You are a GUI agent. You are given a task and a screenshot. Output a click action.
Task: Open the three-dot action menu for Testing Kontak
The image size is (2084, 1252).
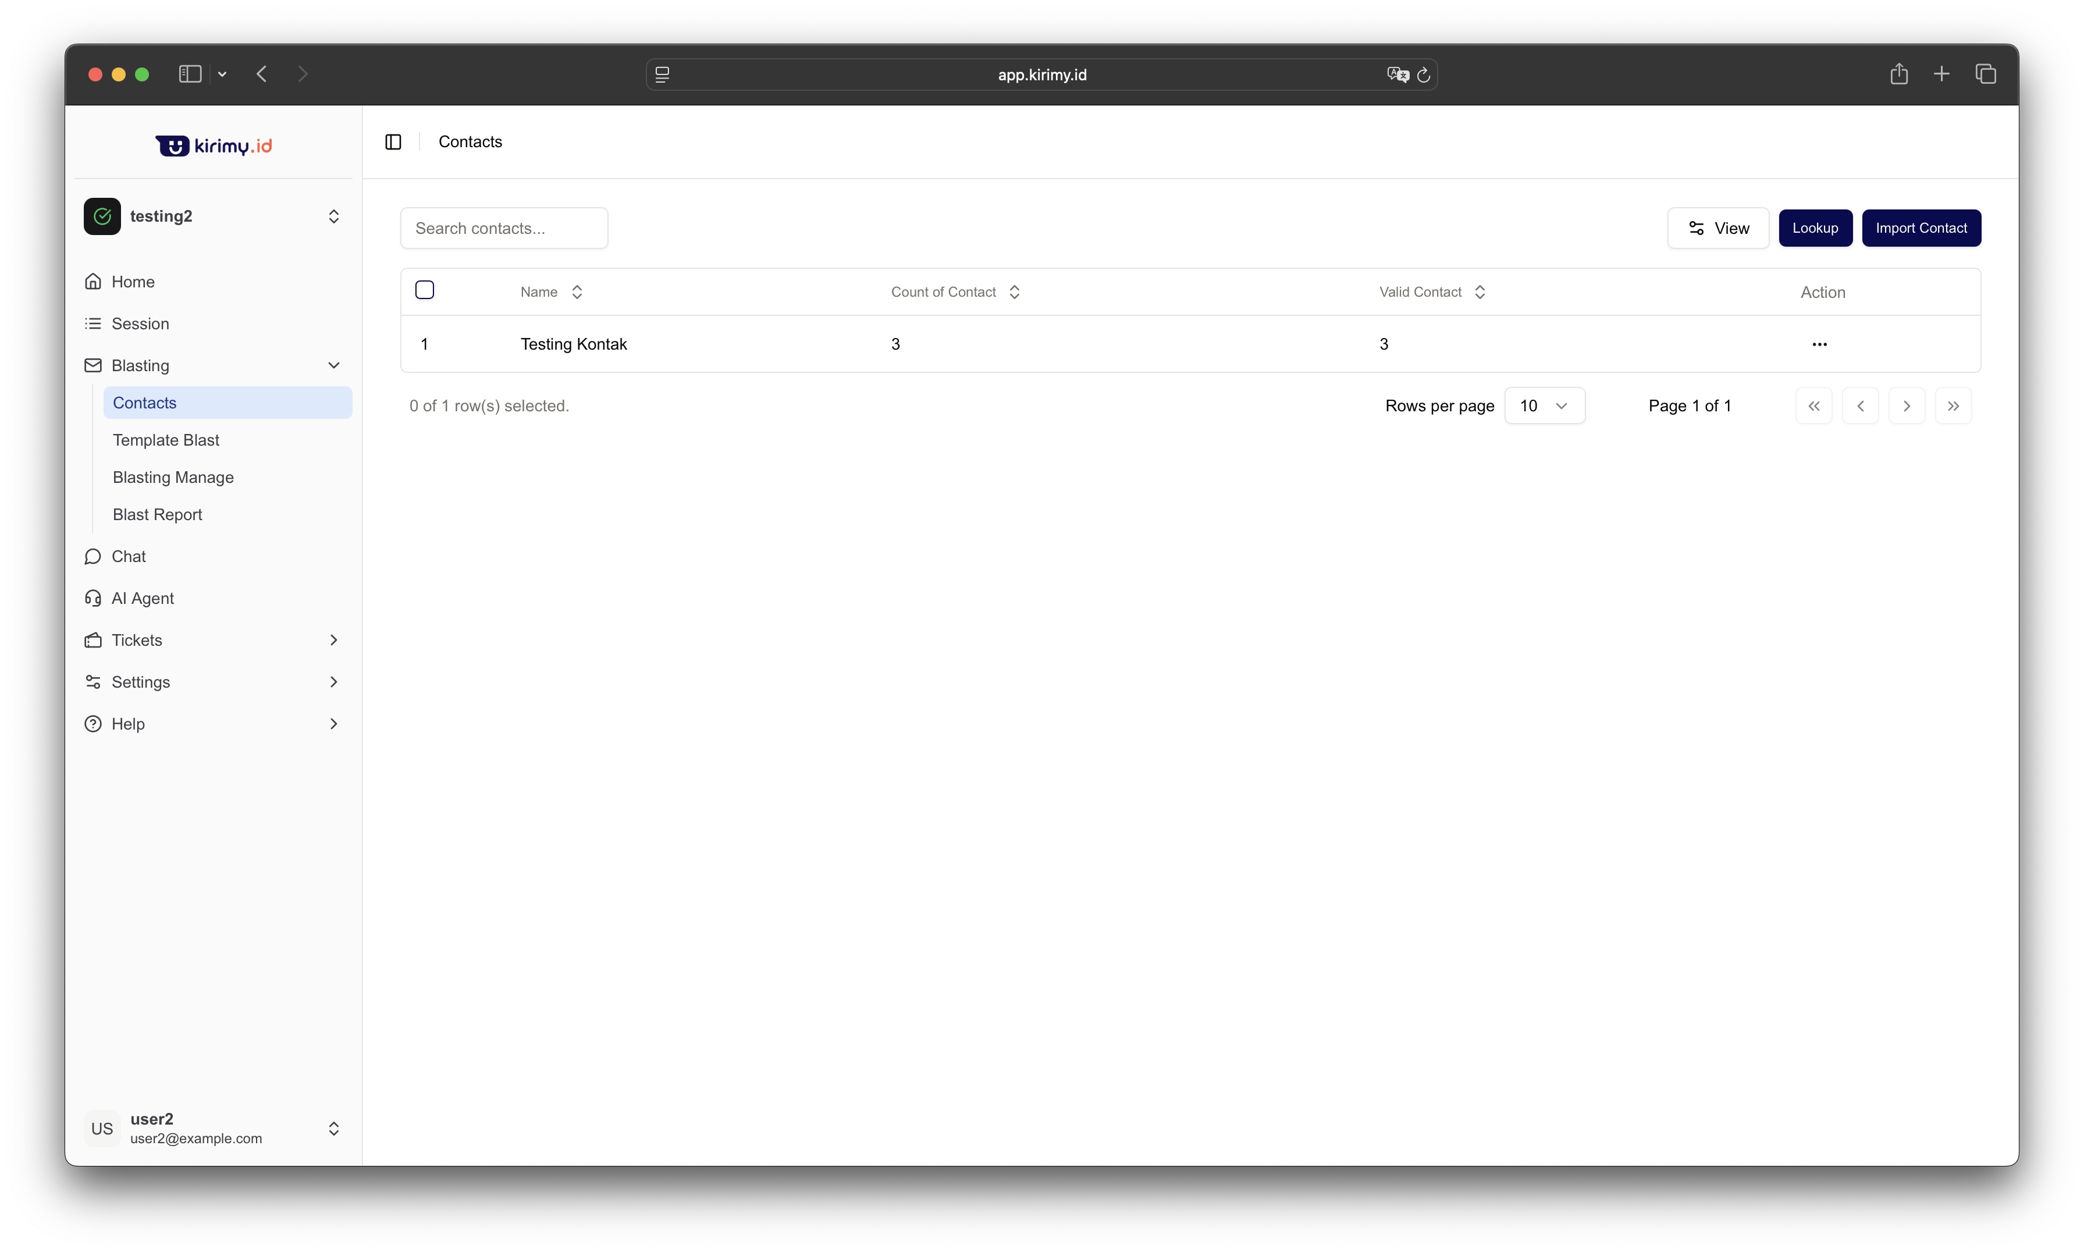(x=1819, y=344)
